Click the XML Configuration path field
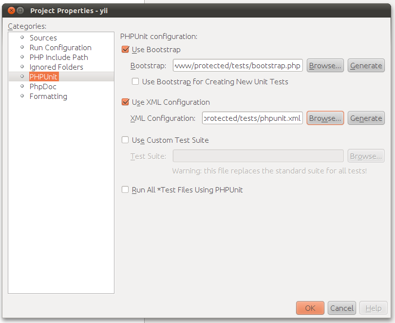Viewport: 395px width, 323px height. pyautogui.click(x=252, y=118)
